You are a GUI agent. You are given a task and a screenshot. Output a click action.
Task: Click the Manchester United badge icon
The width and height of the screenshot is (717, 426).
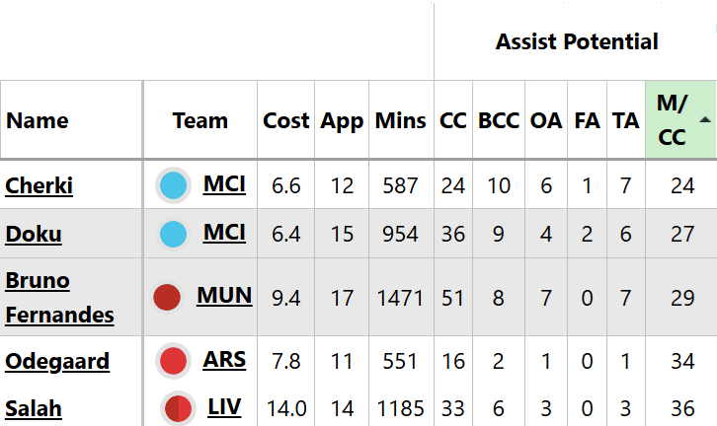pos(167,297)
